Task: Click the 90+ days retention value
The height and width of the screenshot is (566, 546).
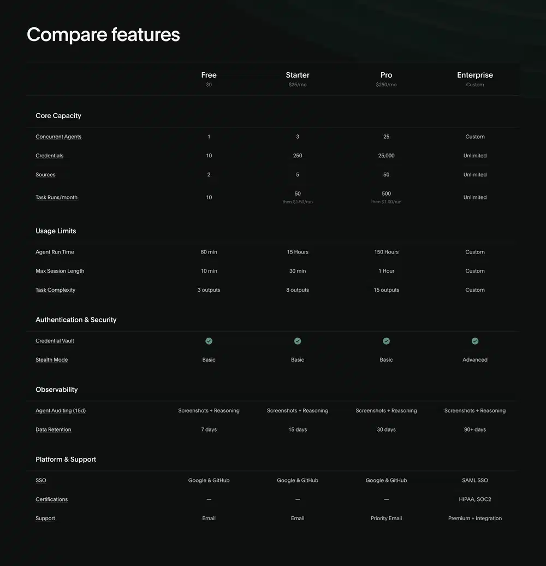Action: [475, 429]
